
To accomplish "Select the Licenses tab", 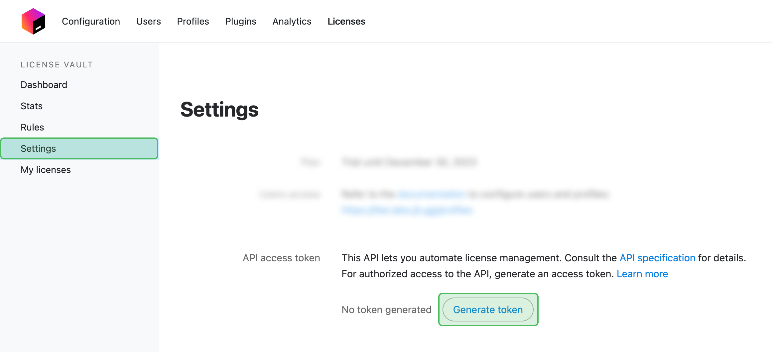I will (346, 21).
